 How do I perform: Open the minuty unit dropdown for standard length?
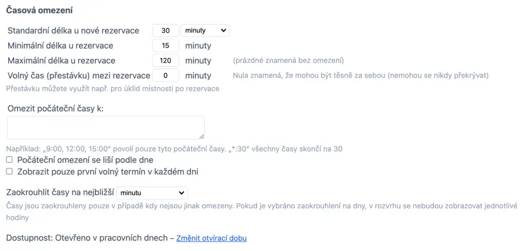(204, 30)
